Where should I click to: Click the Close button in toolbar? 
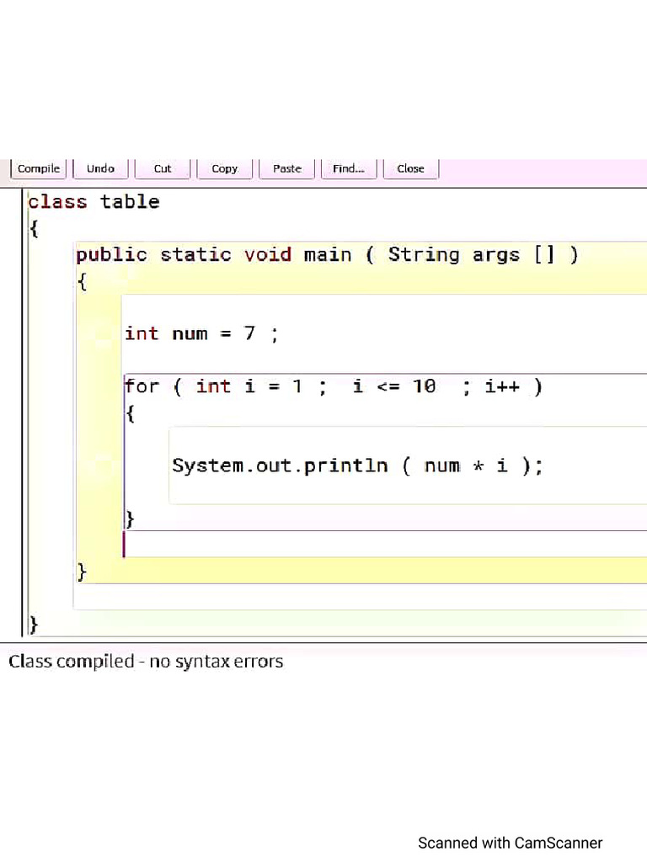(410, 168)
